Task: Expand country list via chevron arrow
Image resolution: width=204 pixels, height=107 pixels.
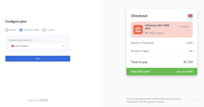Action: point(64,46)
